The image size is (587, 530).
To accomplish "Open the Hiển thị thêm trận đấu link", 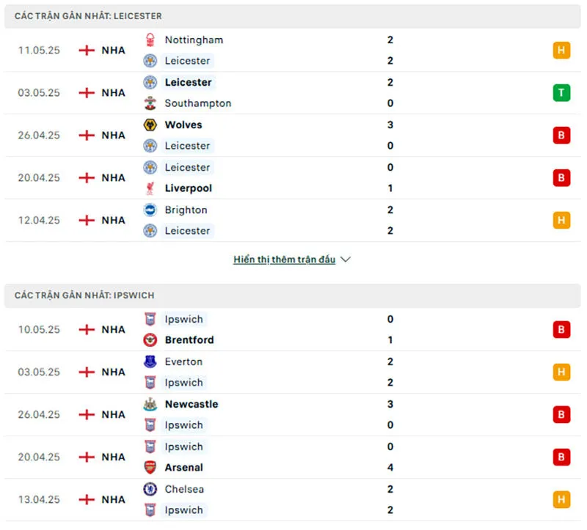I will coord(285,259).
